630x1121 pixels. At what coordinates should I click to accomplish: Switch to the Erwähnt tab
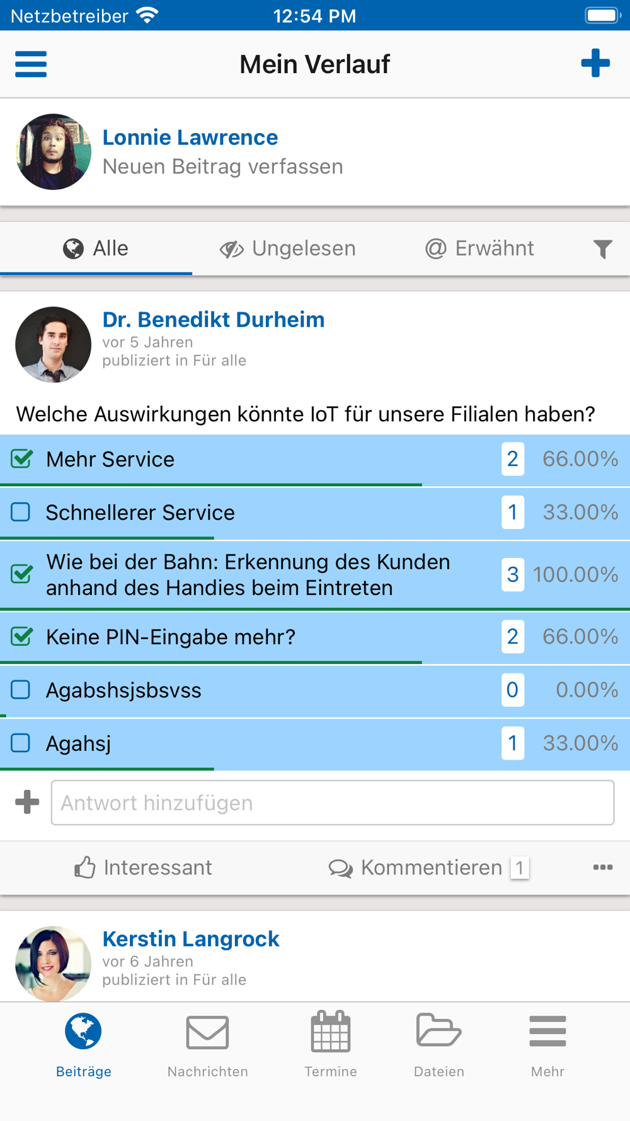[x=479, y=248]
